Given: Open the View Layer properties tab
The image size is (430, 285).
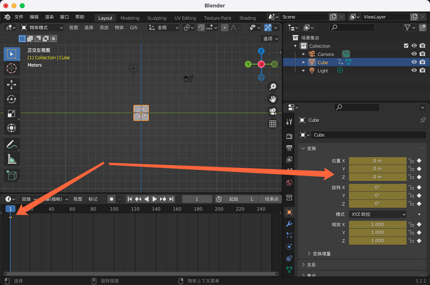Looking at the screenshot, I should 289,159.
